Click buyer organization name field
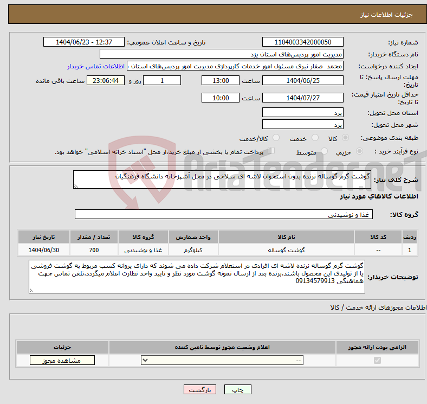 [x=222, y=54]
